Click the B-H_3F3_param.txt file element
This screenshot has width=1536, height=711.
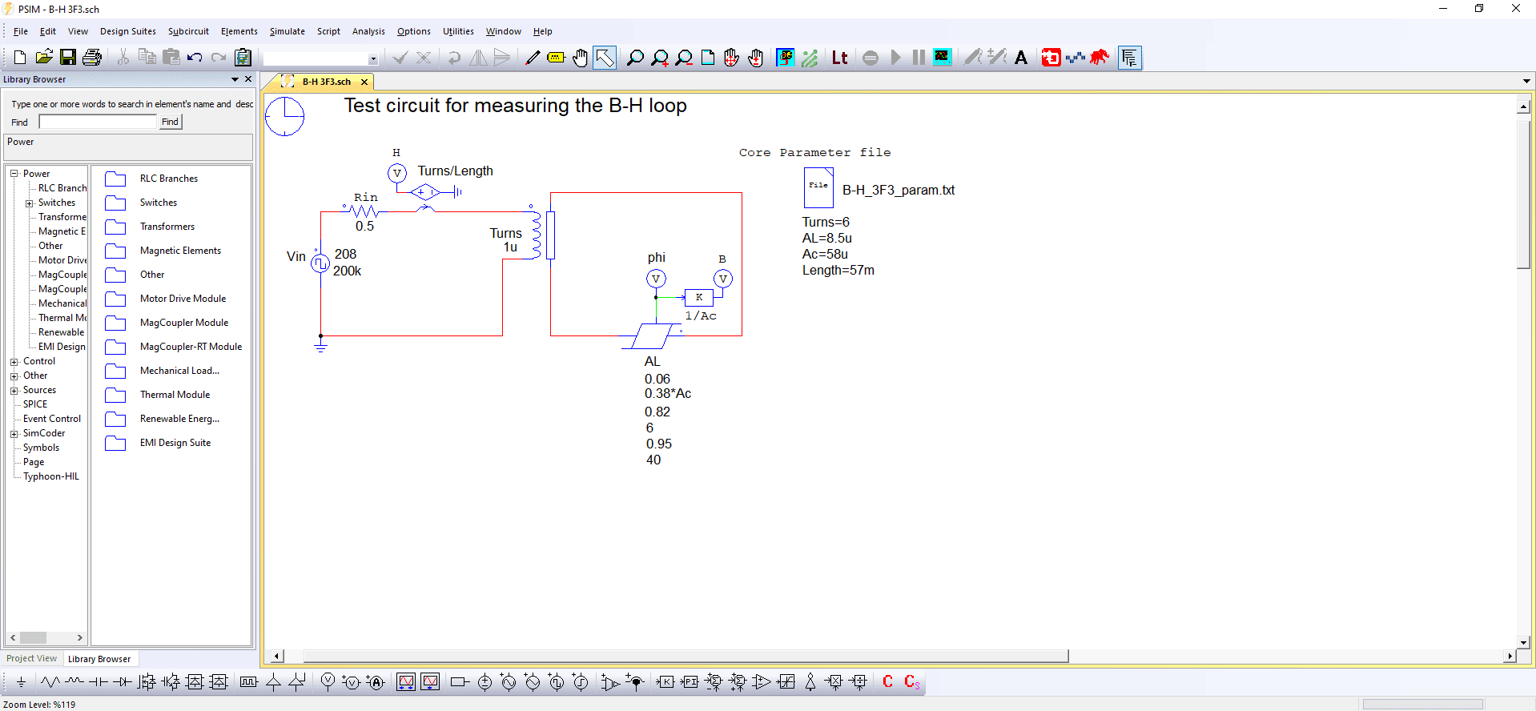pos(818,188)
